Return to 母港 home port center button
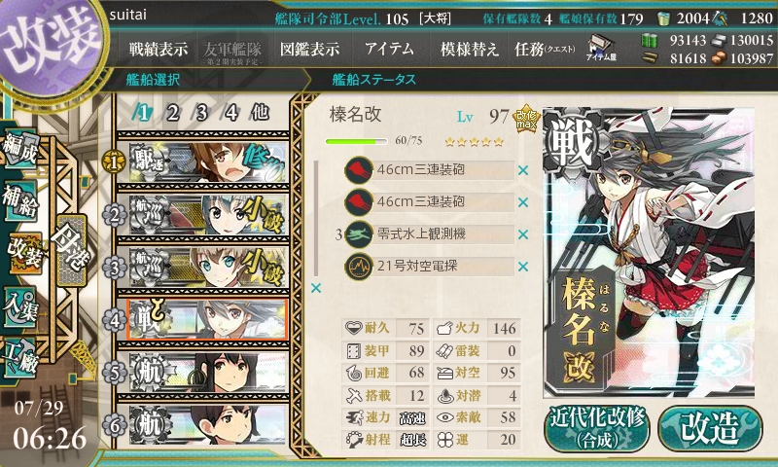Viewport: 778px width, 467px height. 71,250
